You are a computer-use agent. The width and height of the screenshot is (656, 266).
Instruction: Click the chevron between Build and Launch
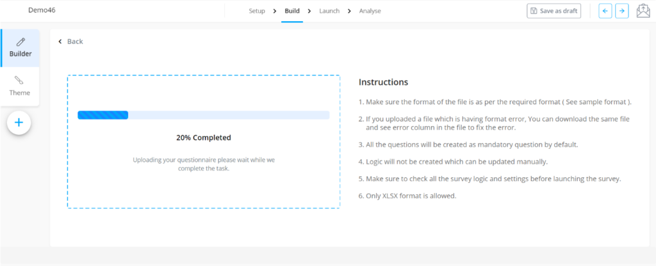pos(309,11)
